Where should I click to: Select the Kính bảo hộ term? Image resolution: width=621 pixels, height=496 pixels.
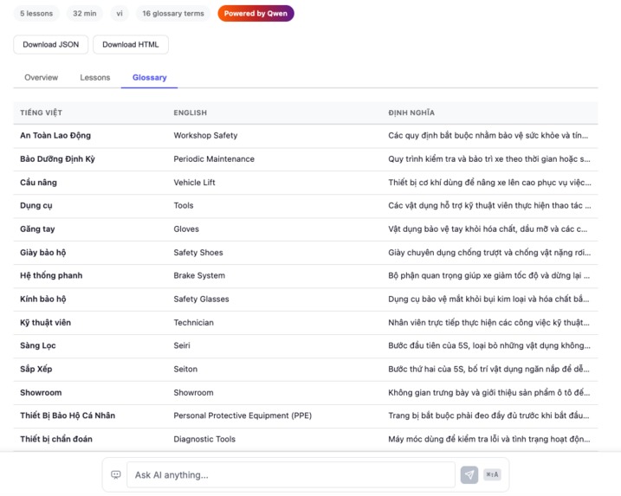pyautogui.click(x=42, y=299)
